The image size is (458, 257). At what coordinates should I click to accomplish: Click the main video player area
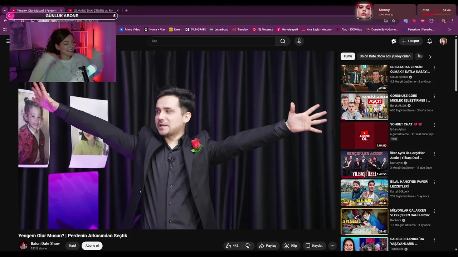click(177, 140)
